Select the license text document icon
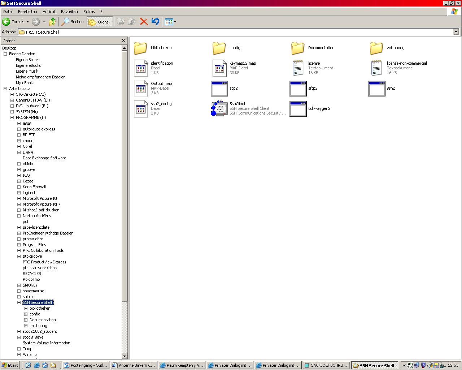Viewport: 462px width, 370px height. (x=298, y=68)
